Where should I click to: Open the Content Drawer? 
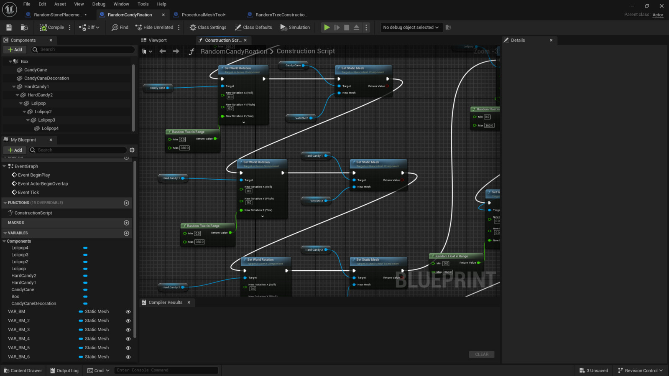(x=23, y=371)
